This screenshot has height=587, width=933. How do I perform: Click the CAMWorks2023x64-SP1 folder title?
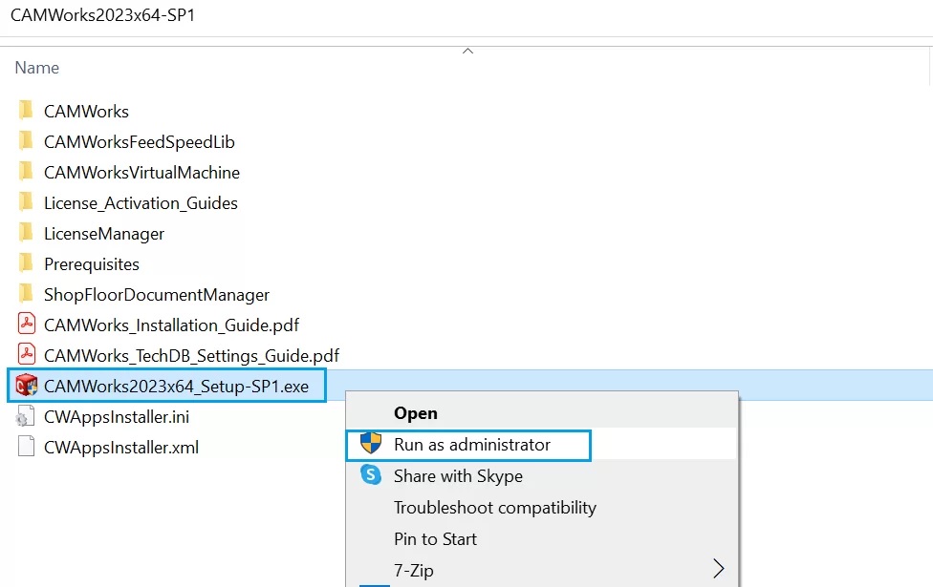point(103,15)
